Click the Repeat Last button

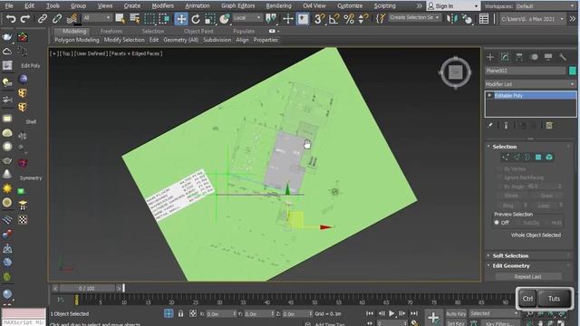528,277
